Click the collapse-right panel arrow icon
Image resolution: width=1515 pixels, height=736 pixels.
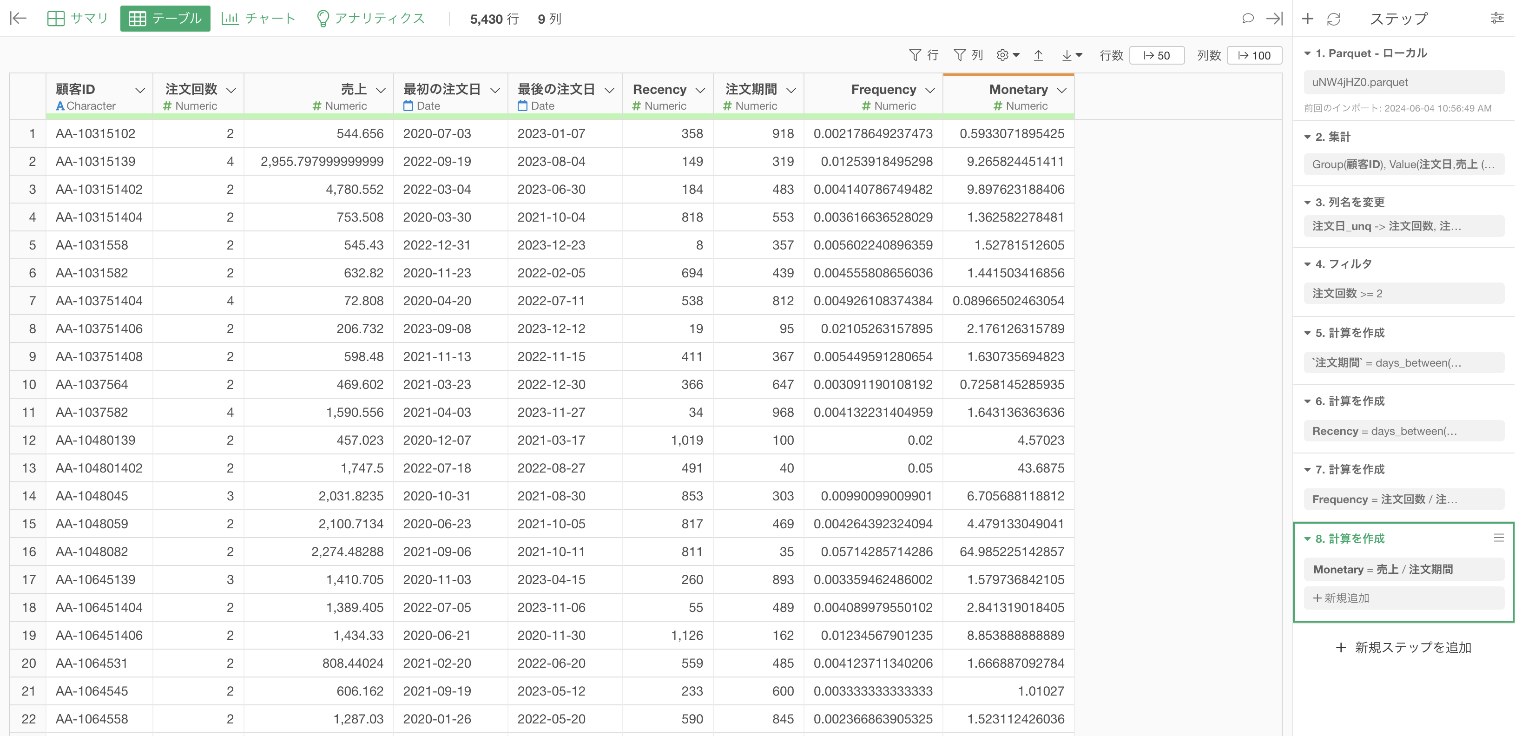[x=1274, y=18]
